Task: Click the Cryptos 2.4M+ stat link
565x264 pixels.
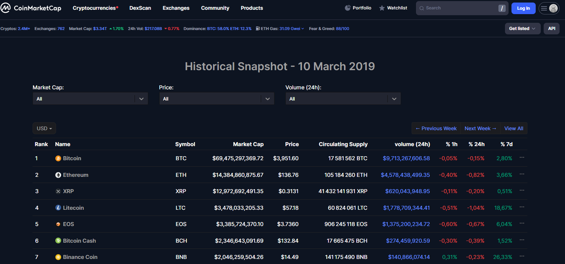Action: tap(15, 29)
